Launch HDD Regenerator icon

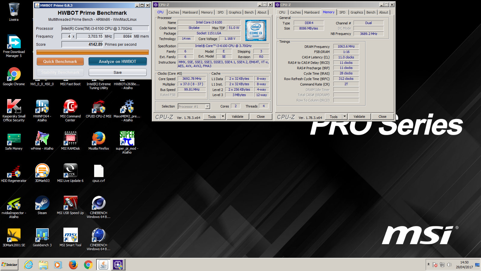[14, 173]
